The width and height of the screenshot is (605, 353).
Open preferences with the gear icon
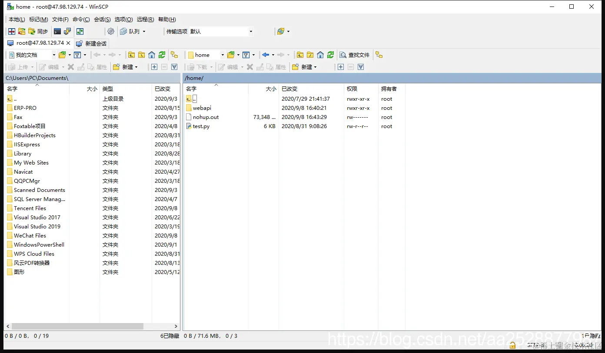pyautogui.click(x=111, y=31)
